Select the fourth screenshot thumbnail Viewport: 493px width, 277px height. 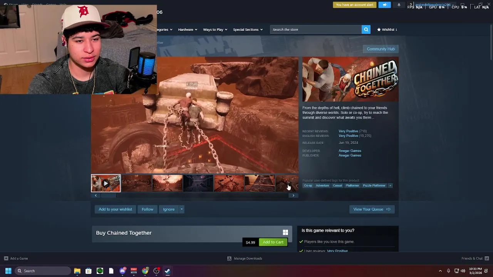pyautogui.click(x=198, y=183)
